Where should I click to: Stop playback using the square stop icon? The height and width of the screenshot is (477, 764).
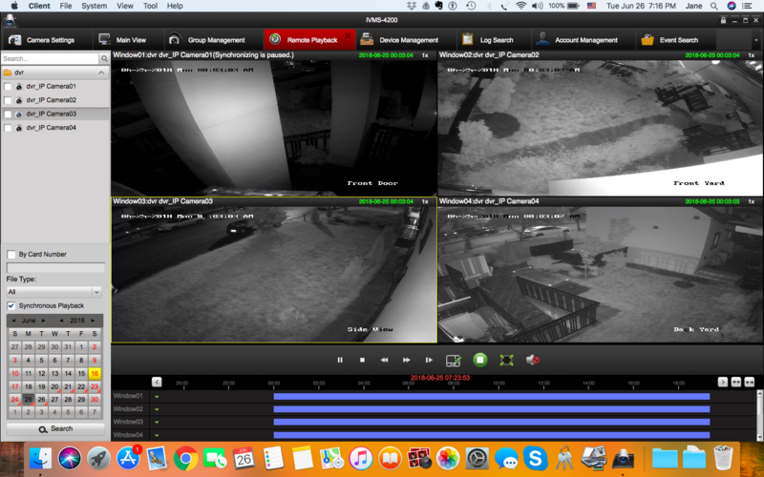click(x=362, y=361)
